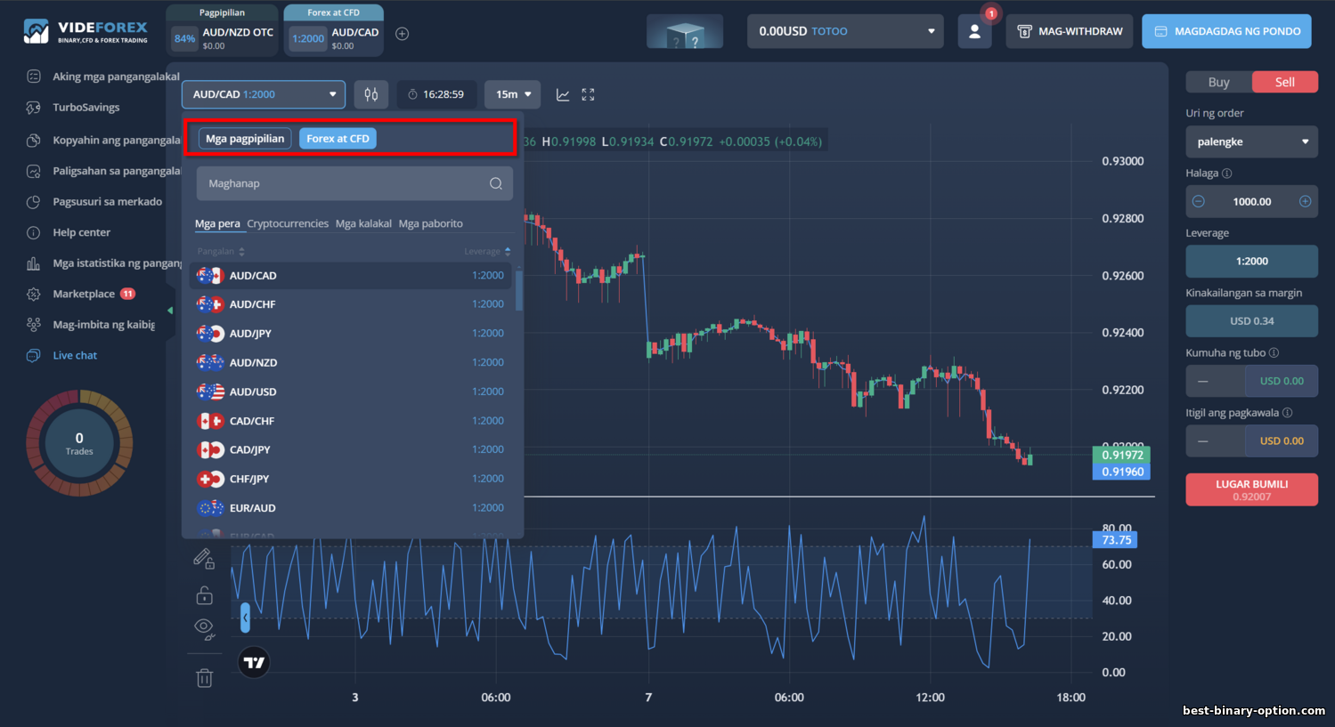The image size is (1335, 727).
Task: Choose EUR/AUD from asset list
Action: [351, 508]
